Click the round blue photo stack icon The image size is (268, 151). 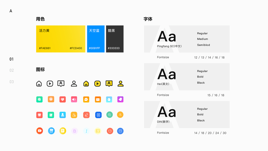pyautogui.click(x=51, y=131)
